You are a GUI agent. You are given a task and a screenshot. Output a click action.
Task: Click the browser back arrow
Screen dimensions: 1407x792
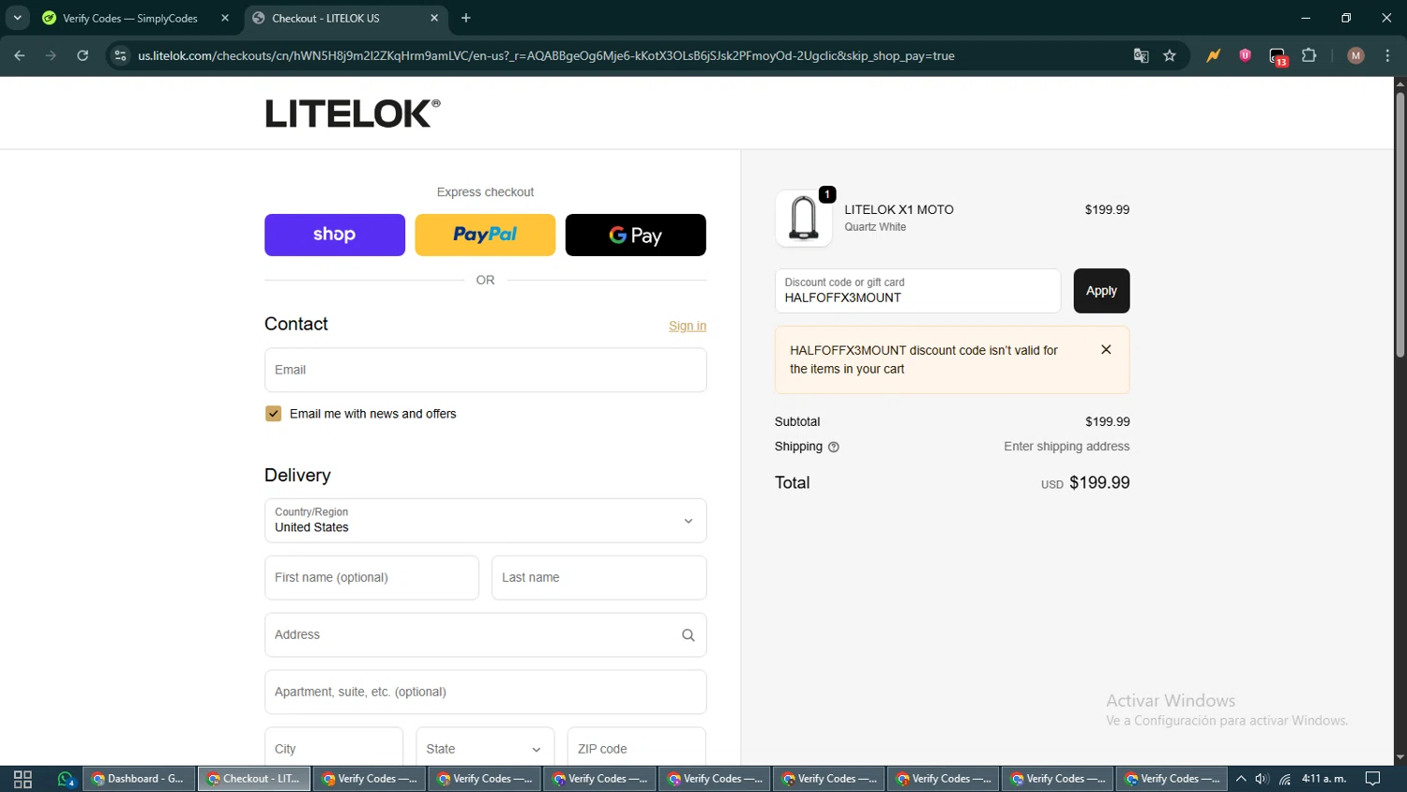[20, 55]
